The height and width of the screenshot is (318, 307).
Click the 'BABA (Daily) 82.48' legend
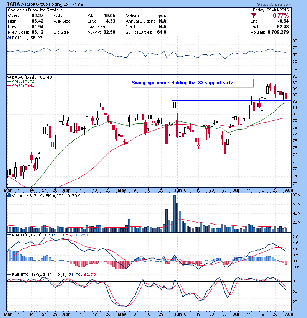tap(32, 77)
